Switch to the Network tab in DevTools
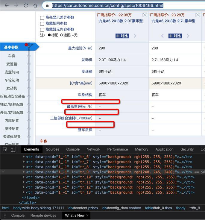This screenshot has width=205, height=220. tap(93, 149)
